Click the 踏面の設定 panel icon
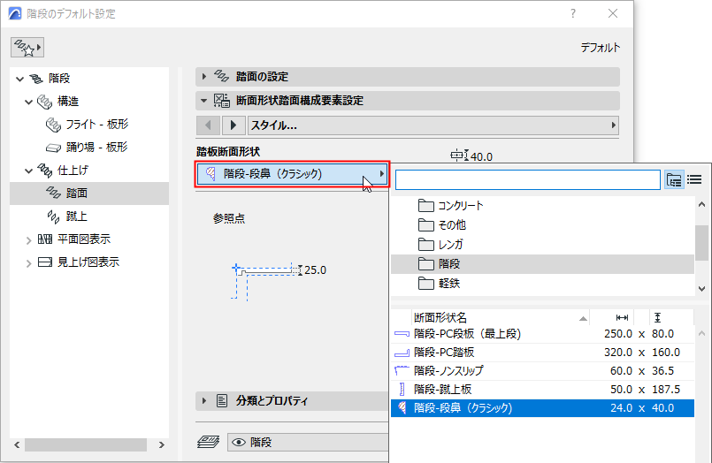This screenshot has width=712, height=463. tap(221, 76)
